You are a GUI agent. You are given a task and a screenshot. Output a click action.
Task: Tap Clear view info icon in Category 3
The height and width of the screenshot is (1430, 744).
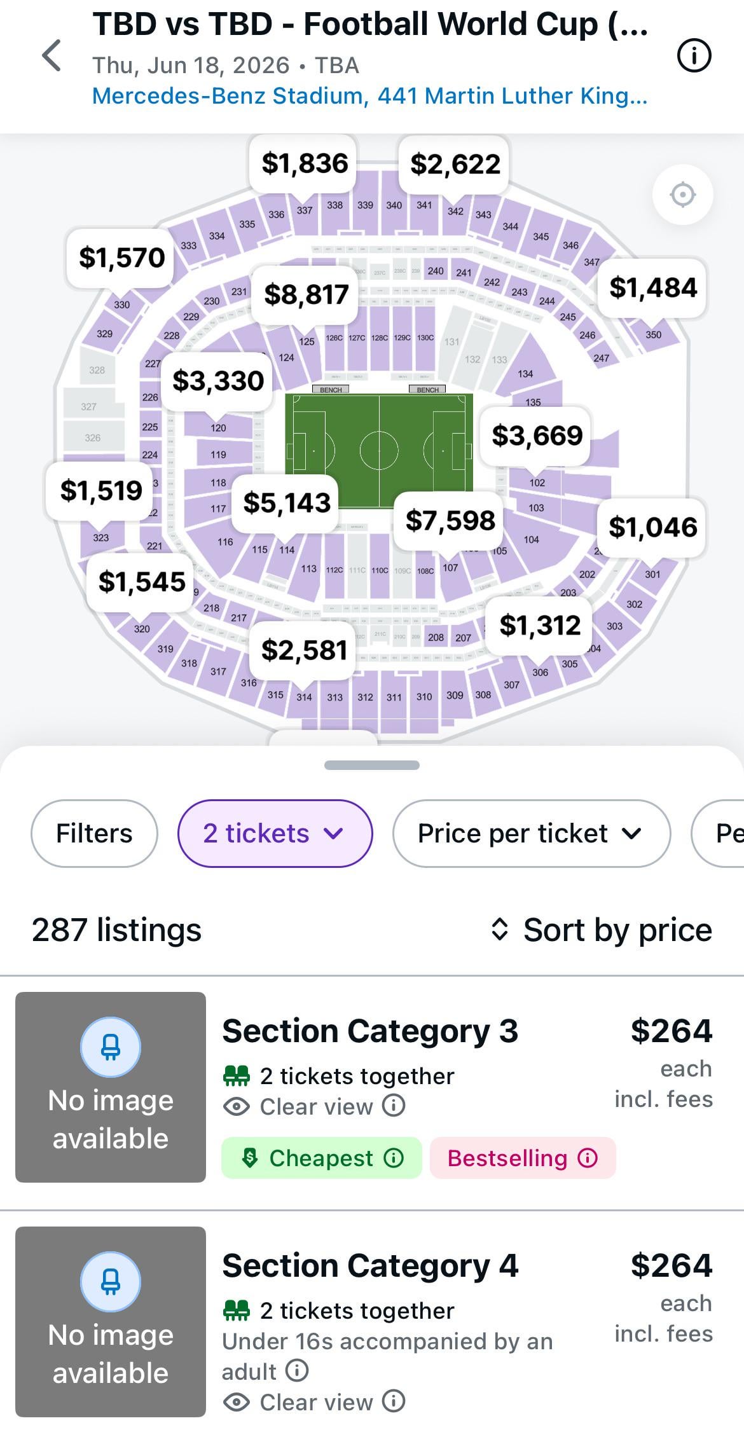coord(394,1106)
